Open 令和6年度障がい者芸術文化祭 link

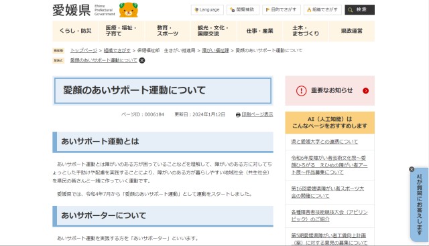pos(329,165)
